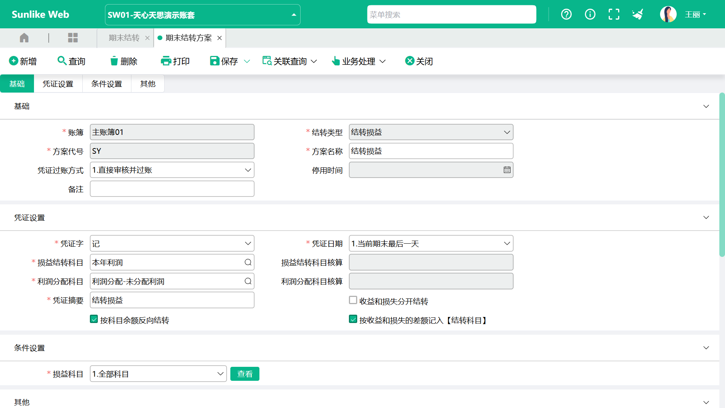Screen dimensions: 725x408
Task: Switch to the 条件设置 tab
Action: pyautogui.click(x=106, y=84)
